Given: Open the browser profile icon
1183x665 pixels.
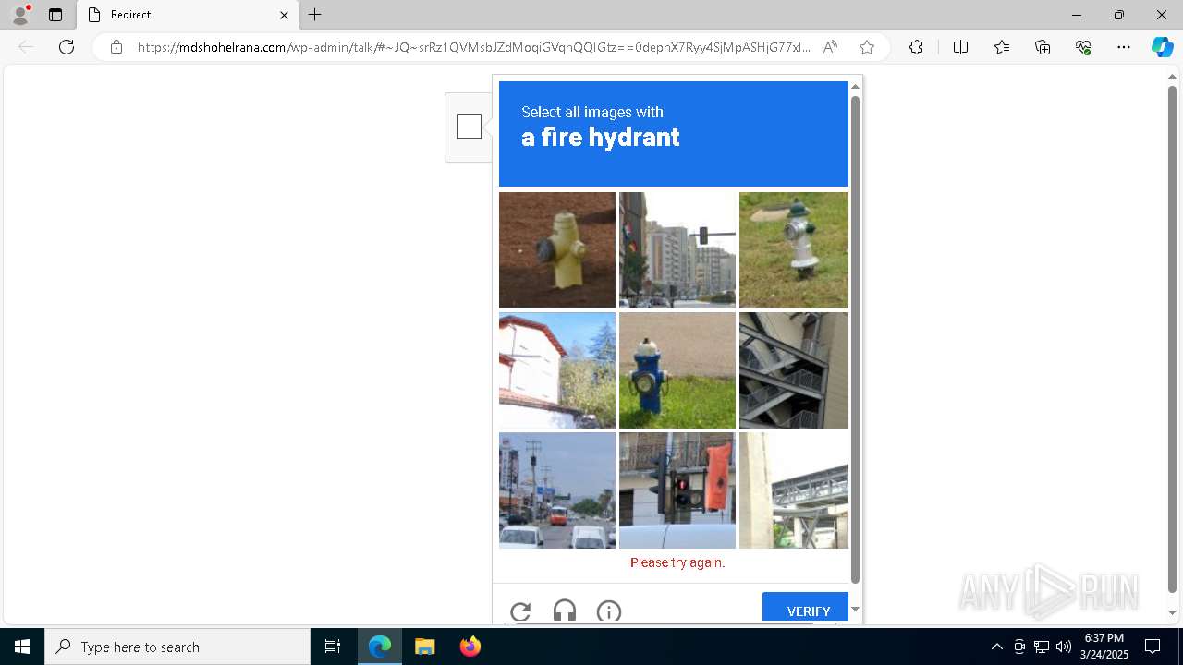Looking at the screenshot, I should click(20, 15).
